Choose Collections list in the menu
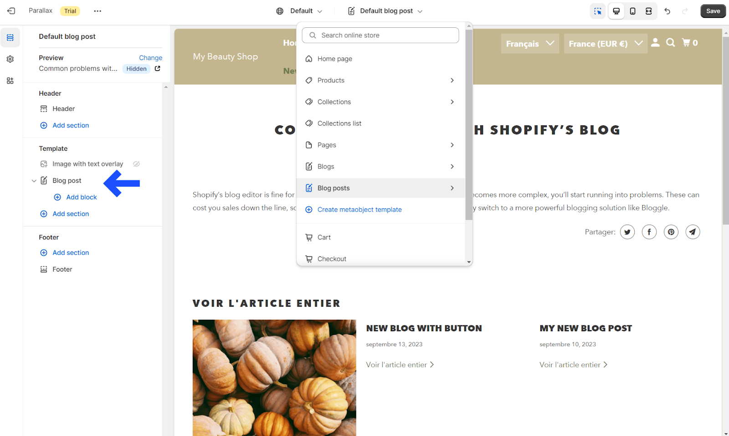 (x=339, y=123)
